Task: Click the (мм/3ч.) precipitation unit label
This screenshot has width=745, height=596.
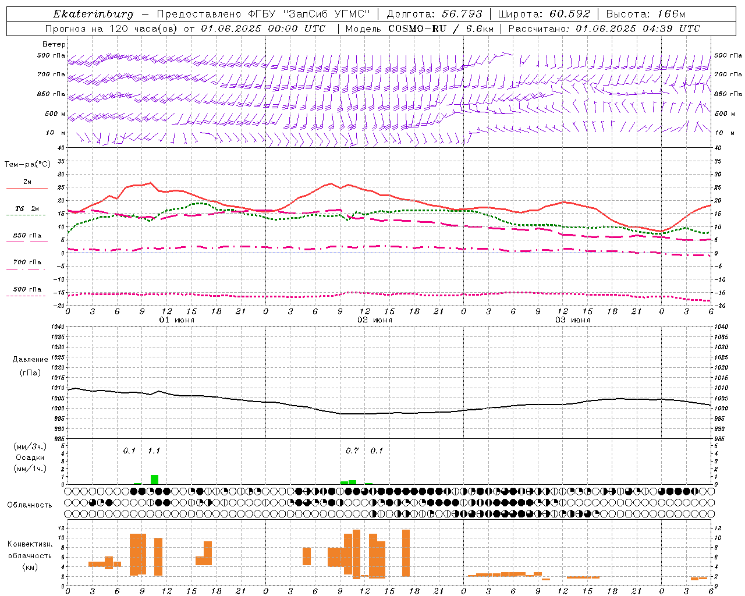Action: click(30, 446)
